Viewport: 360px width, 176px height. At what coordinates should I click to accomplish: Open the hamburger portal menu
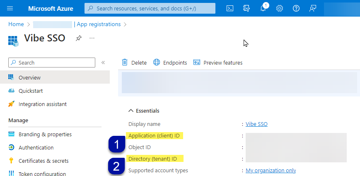(10, 9)
